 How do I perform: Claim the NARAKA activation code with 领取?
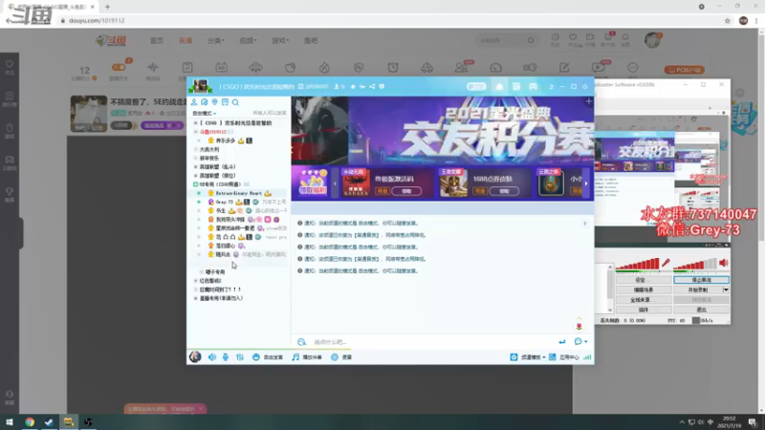pos(406,191)
